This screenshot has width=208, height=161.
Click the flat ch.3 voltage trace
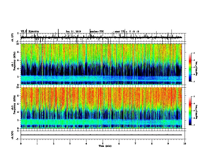101,135
